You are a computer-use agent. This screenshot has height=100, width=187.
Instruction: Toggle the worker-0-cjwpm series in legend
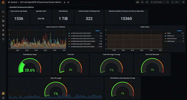pyautogui.click(x=83, y=41)
